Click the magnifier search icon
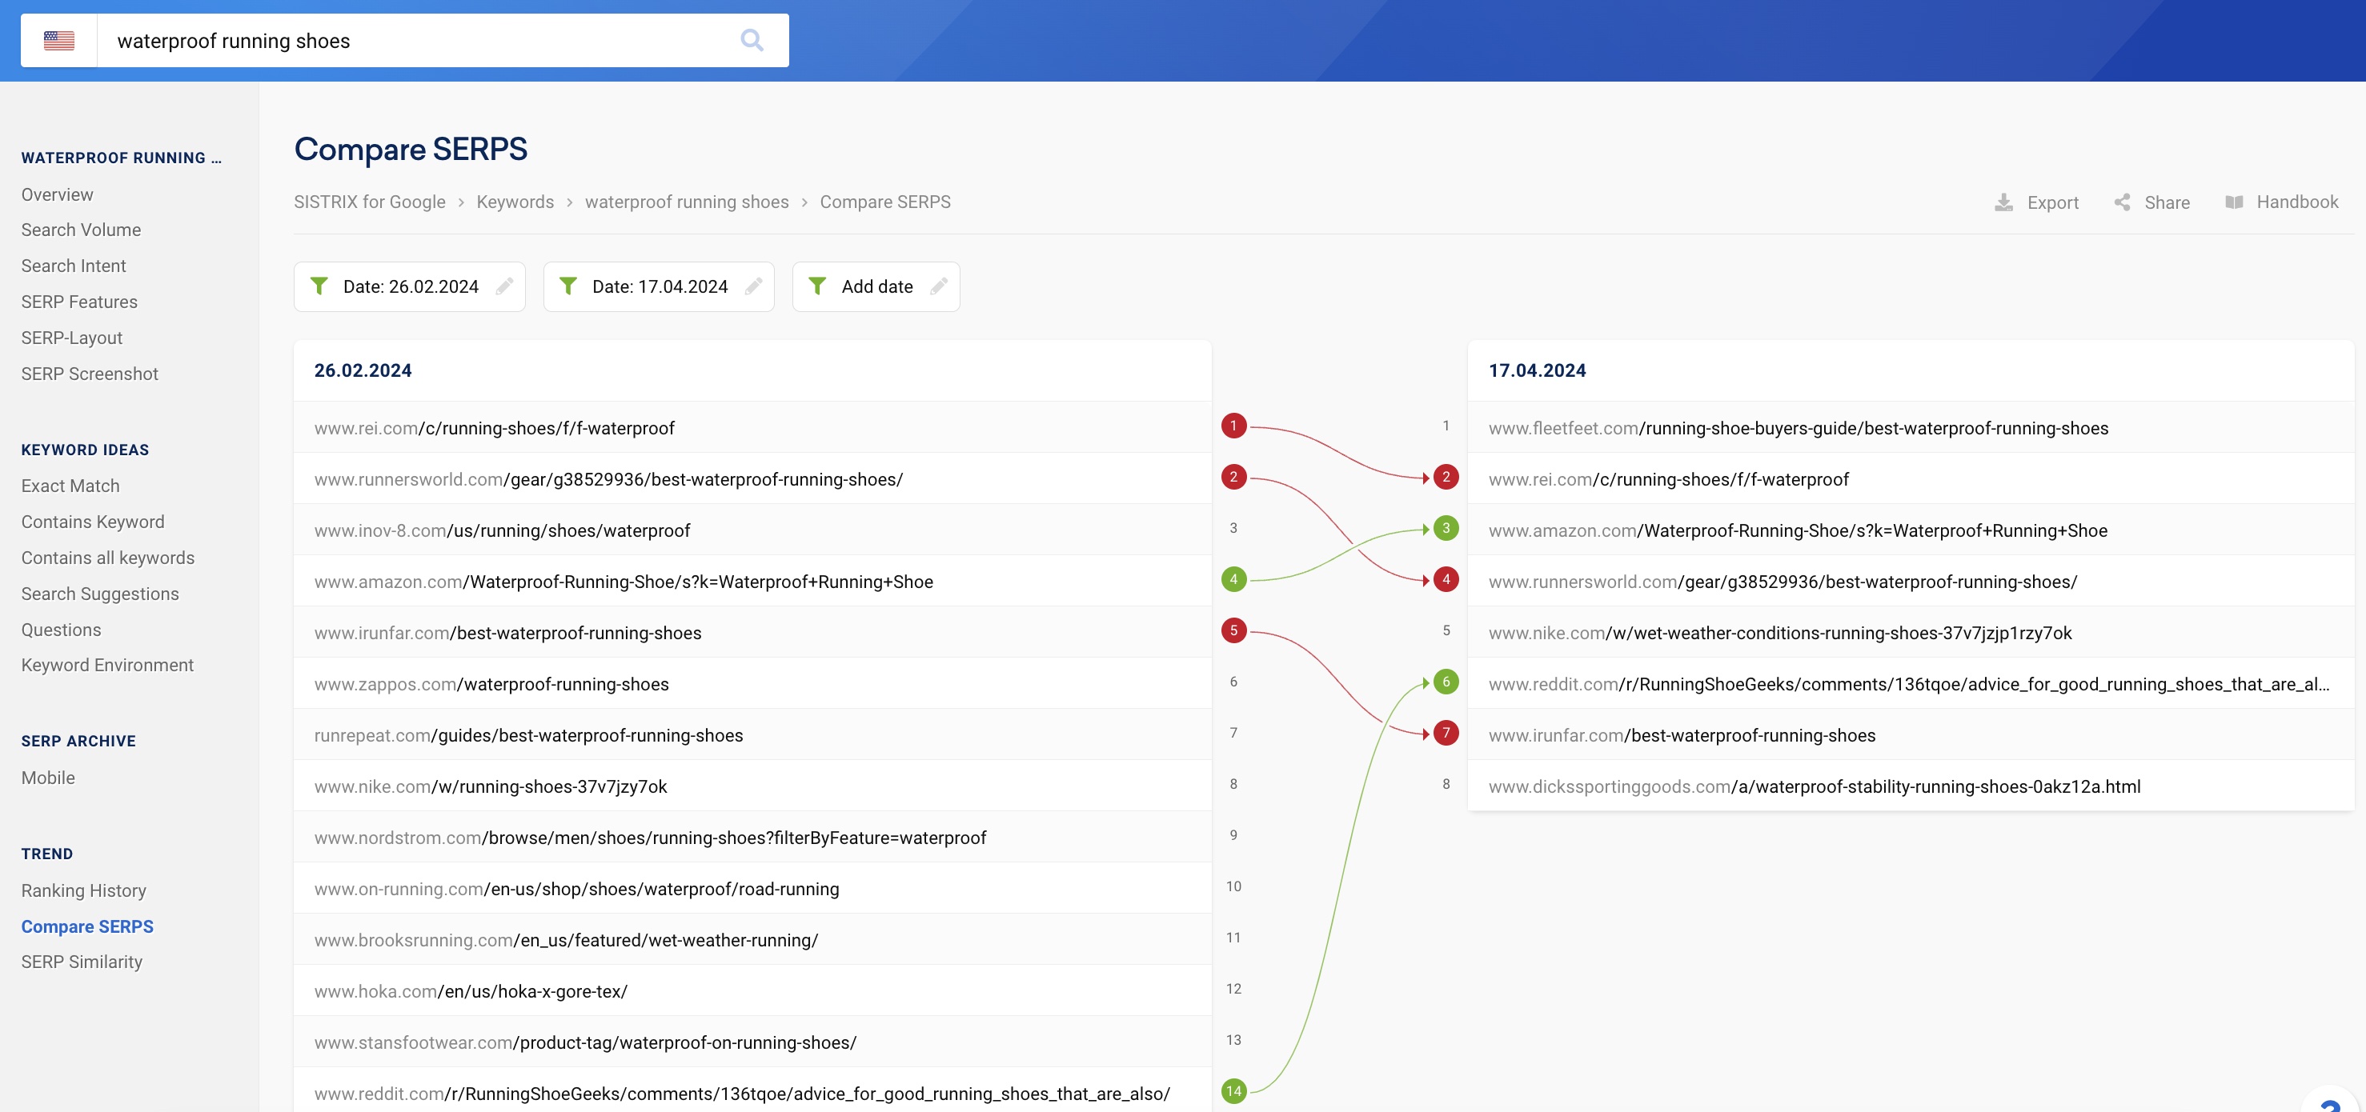This screenshot has width=2366, height=1112. tap(752, 41)
